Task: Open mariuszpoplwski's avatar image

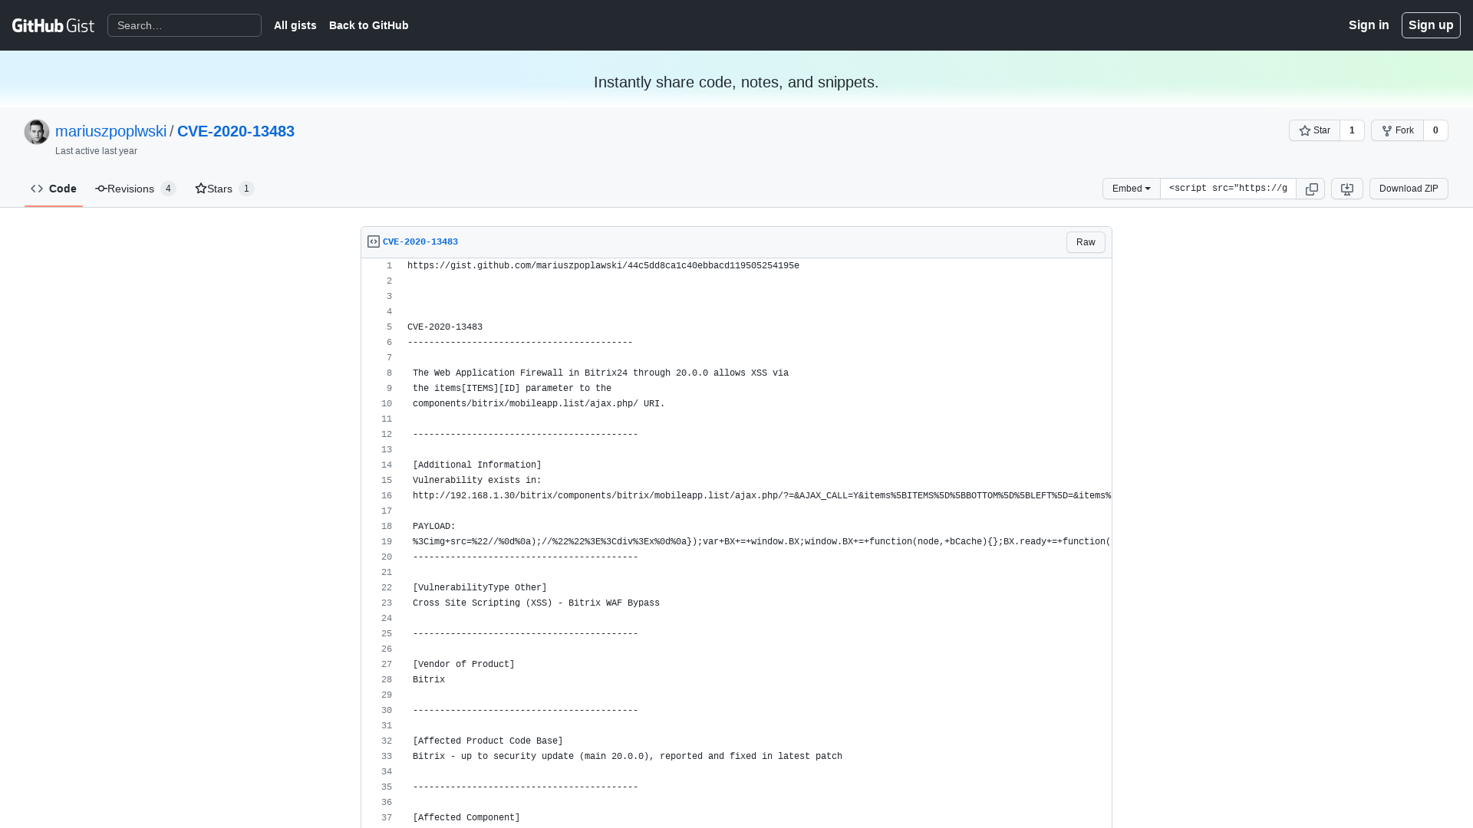Action: [x=37, y=132]
